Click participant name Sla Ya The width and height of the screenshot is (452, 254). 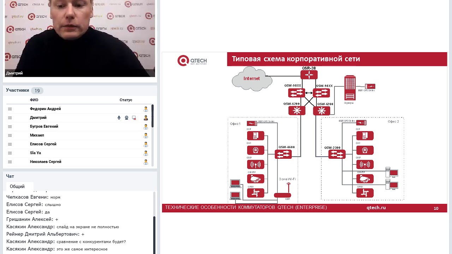(35, 153)
